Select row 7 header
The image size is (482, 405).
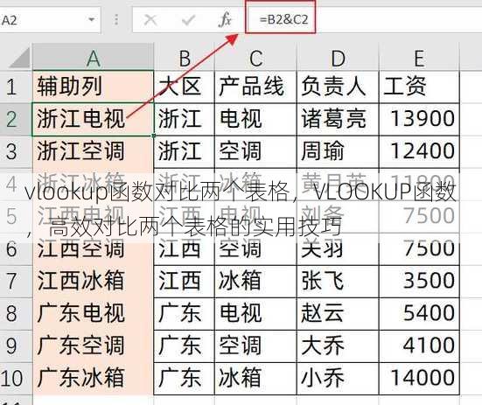pos(16,281)
